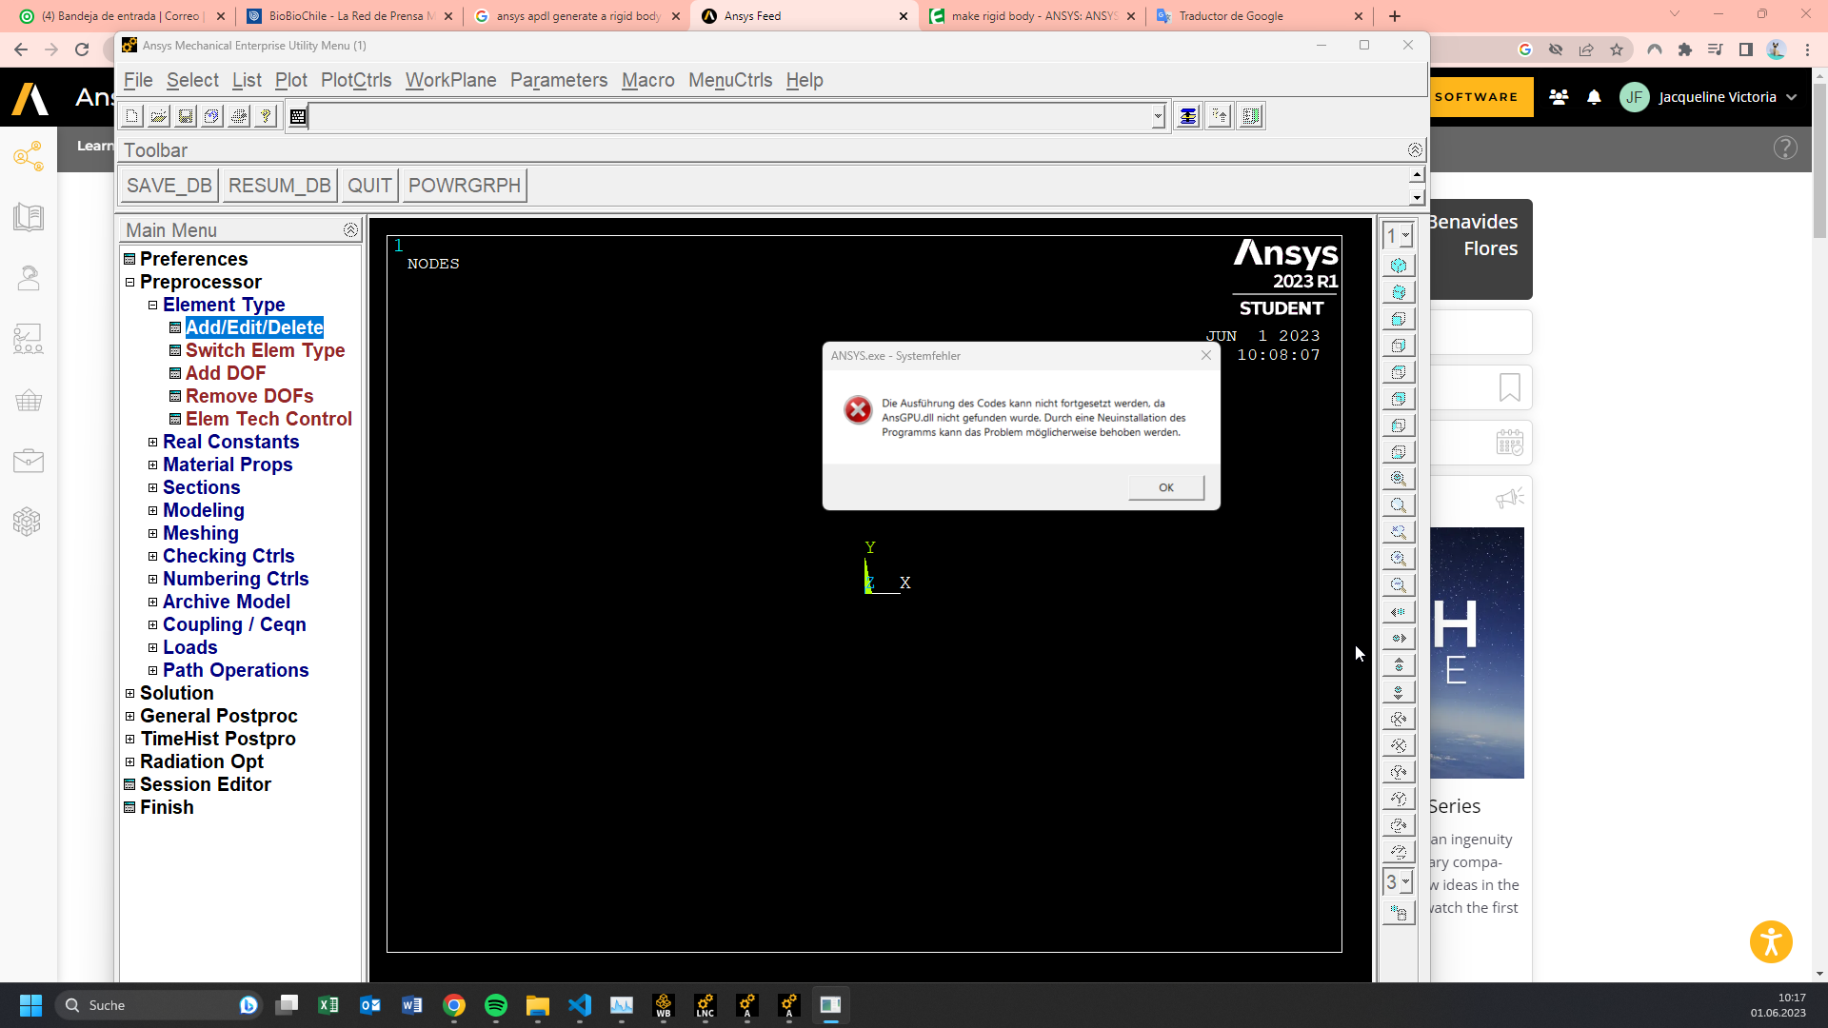1828x1028 pixels.
Task: Click the Image Capture printer icon
Action: click(x=239, y=116)
